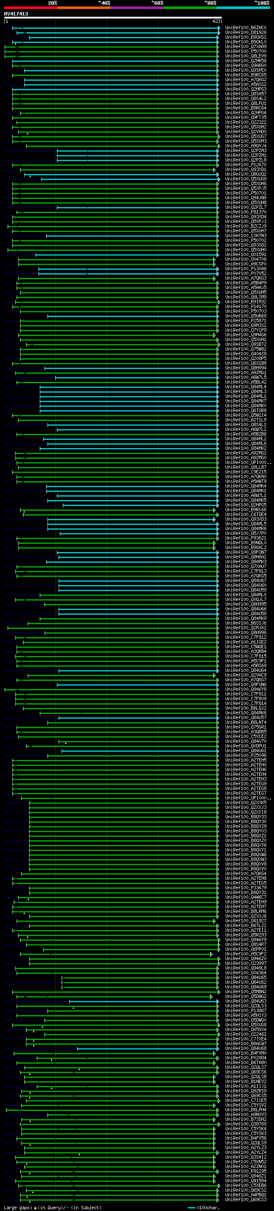Open the UniRef100_A2TEM5 hit link
The width and height of the screenshot is (274, 1211).
[245, 760]
